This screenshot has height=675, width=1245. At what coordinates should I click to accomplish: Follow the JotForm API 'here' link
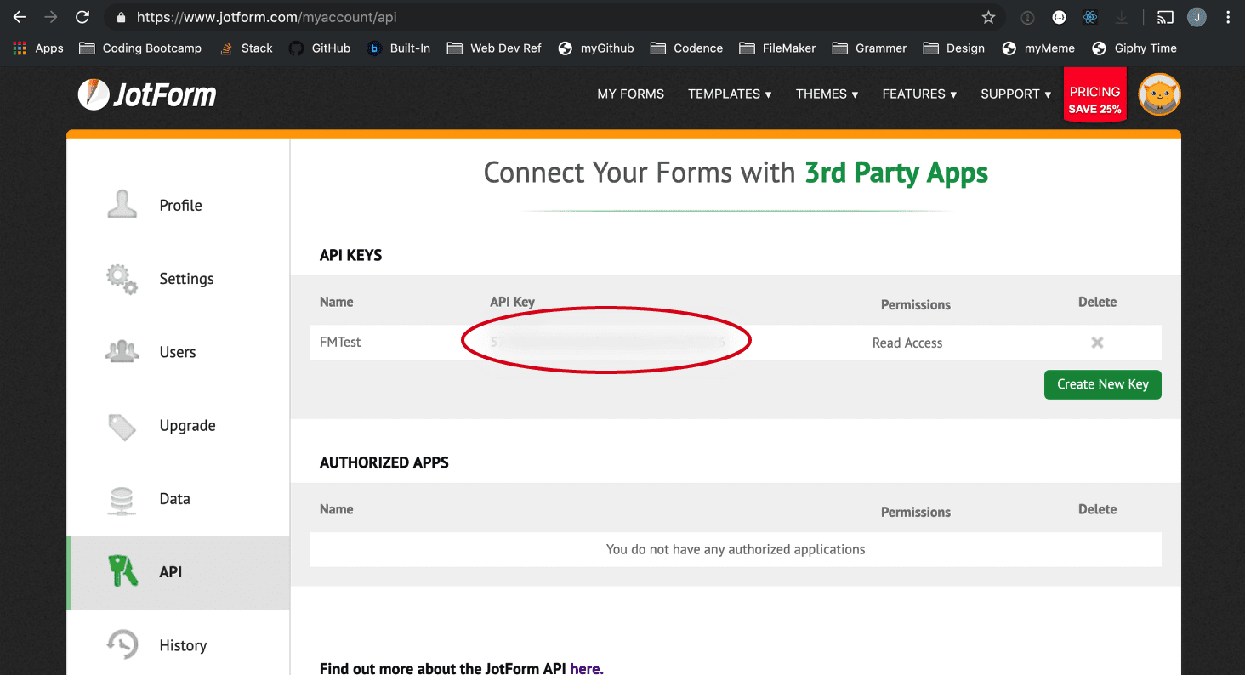[585, 668]
